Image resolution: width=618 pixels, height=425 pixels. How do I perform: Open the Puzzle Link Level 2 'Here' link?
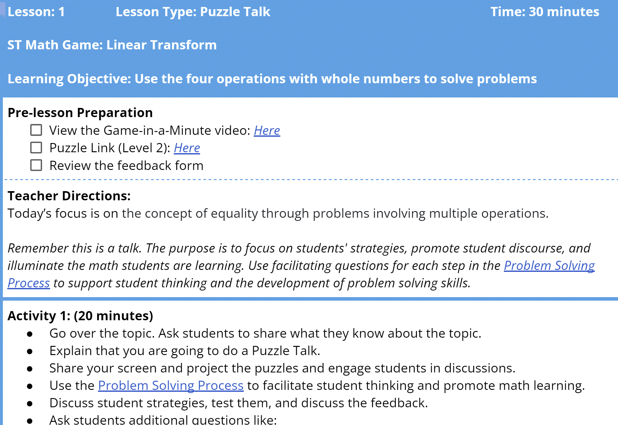point(187,148)
